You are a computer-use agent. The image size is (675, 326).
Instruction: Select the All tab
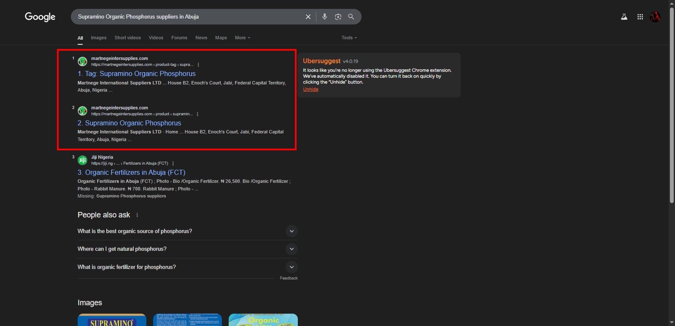click(80, 38)
